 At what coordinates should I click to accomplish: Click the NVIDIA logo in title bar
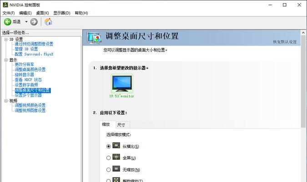click(x=5, y=5)
